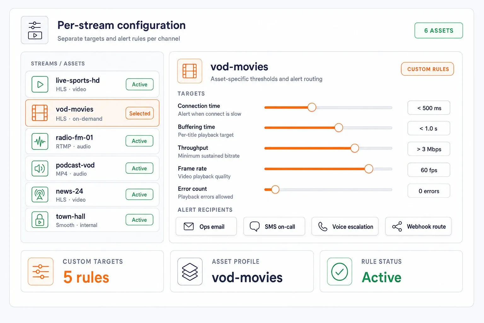Click the 60 fps value field

[429, 170]
